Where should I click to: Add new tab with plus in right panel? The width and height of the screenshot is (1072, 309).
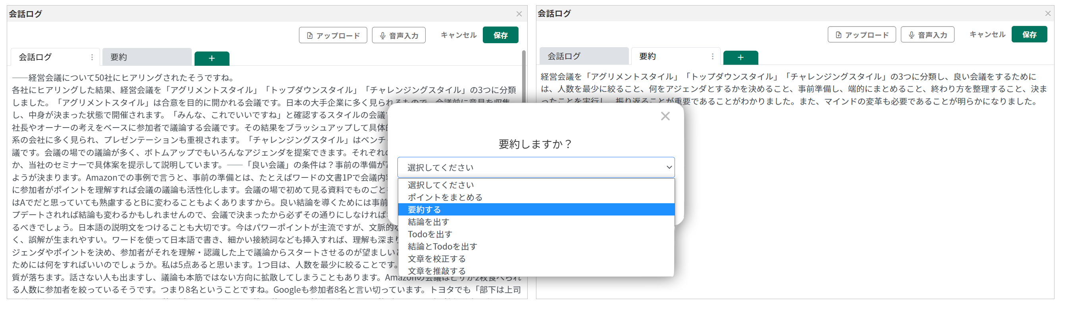(740, 58)
